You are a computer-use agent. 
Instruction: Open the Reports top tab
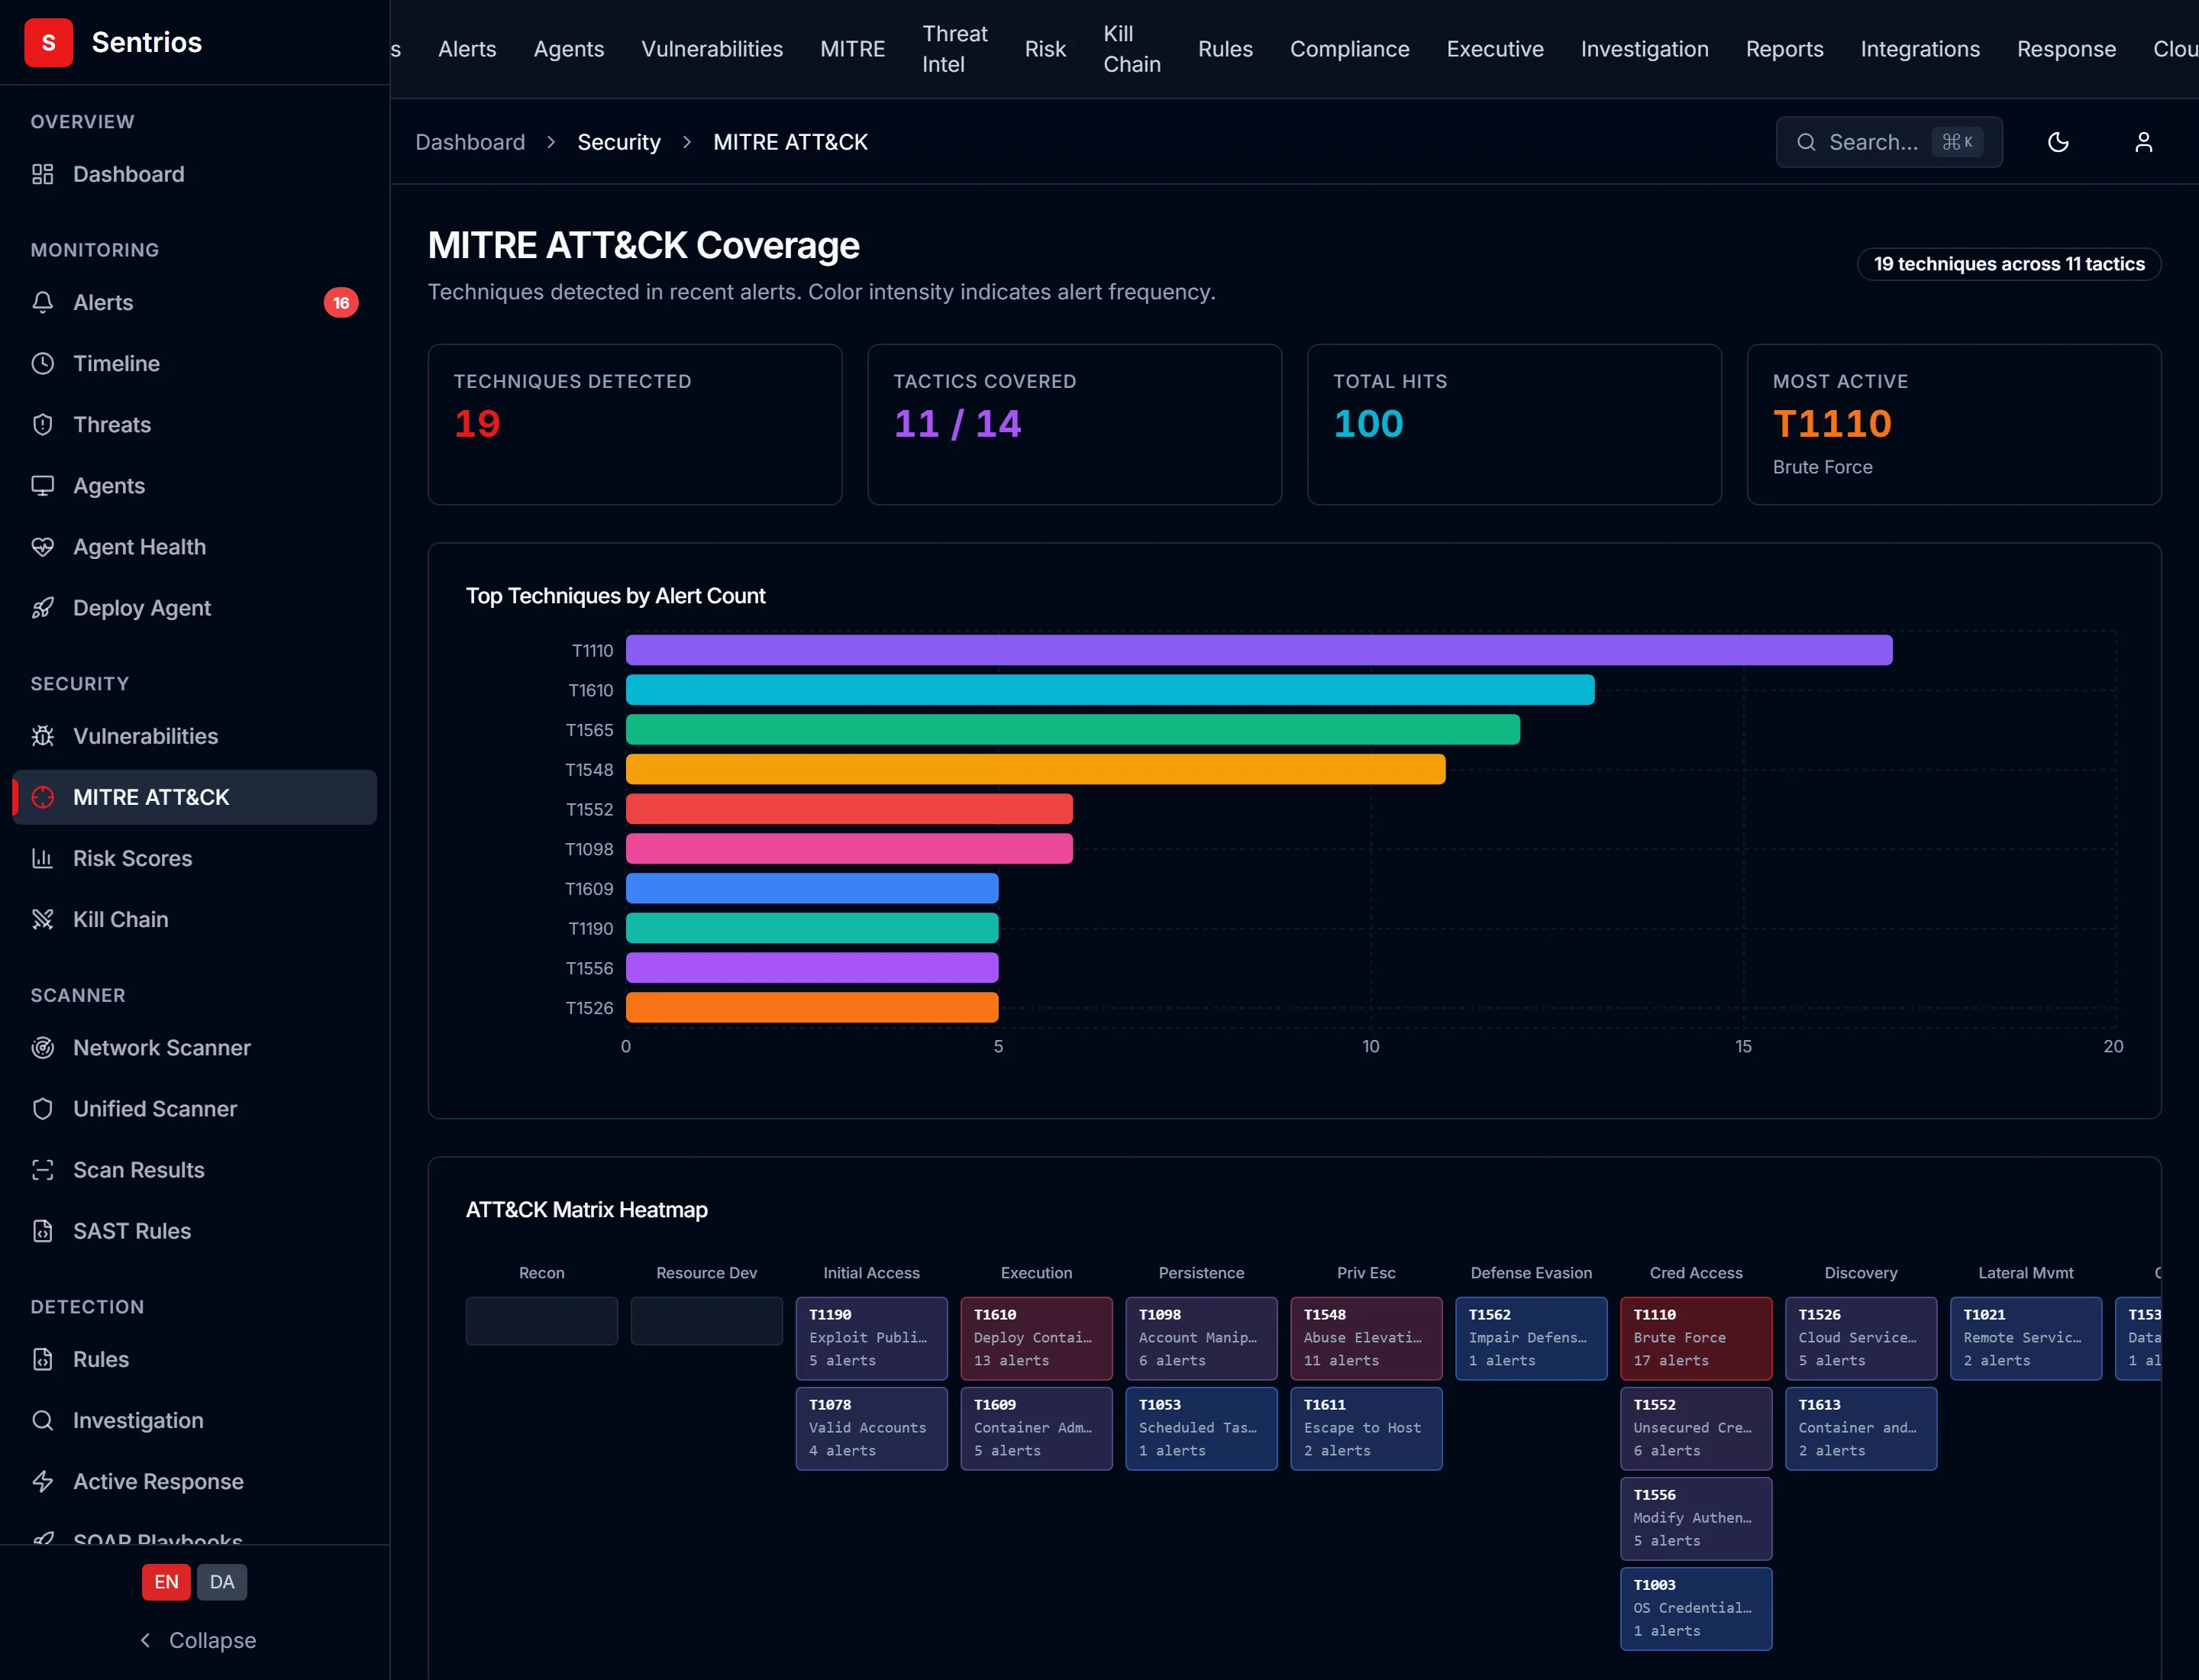(1784, 49)
